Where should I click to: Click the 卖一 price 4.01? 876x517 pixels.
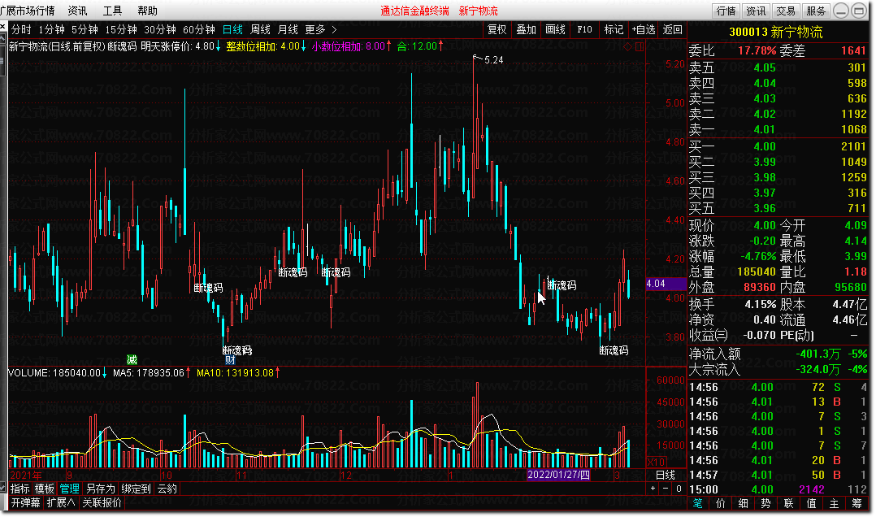coord(764,129)
